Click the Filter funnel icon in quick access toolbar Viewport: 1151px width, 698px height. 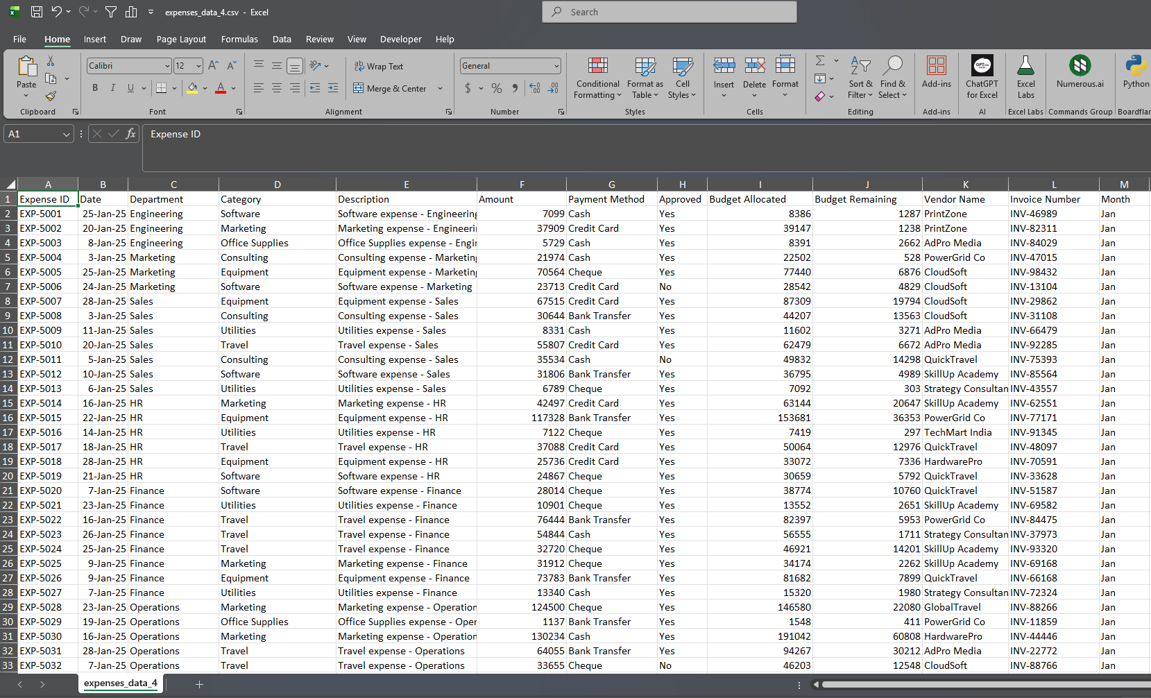click(x=110, y=12)
